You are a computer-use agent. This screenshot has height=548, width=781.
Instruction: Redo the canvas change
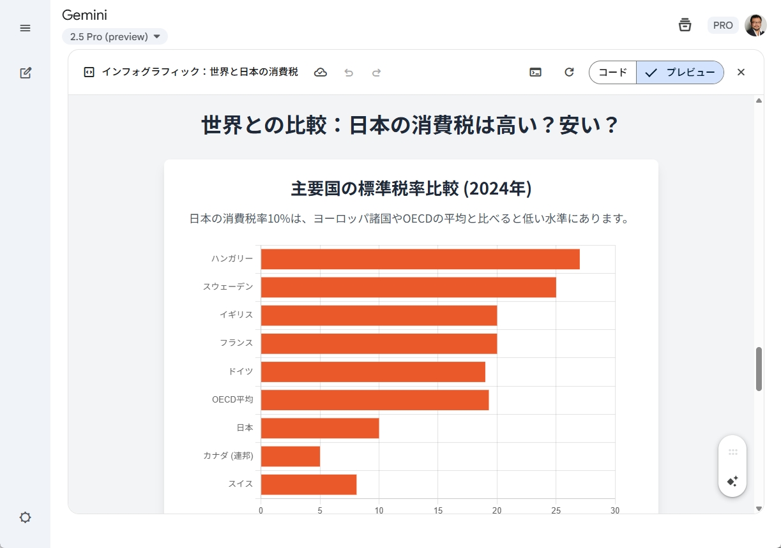point(377,72)
